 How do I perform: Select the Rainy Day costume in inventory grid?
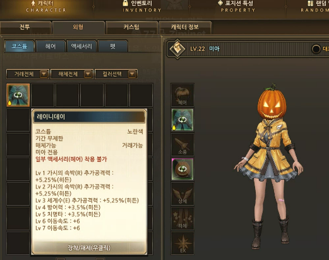coord(18,95)
